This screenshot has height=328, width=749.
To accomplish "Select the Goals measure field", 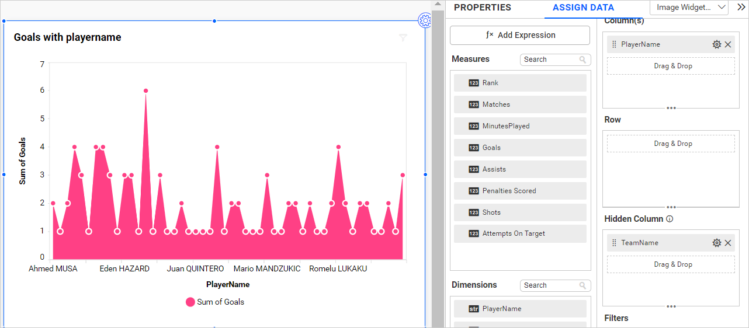I will tap(520, 148).
